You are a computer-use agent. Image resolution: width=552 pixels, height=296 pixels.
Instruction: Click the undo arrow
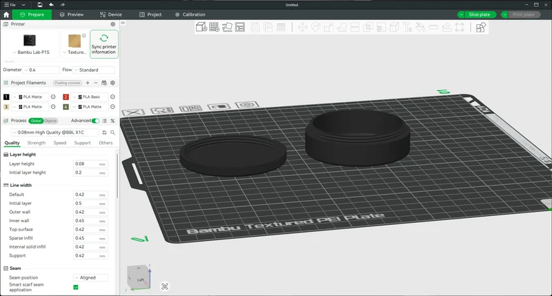pyautogui.click(x=51, y=5)
